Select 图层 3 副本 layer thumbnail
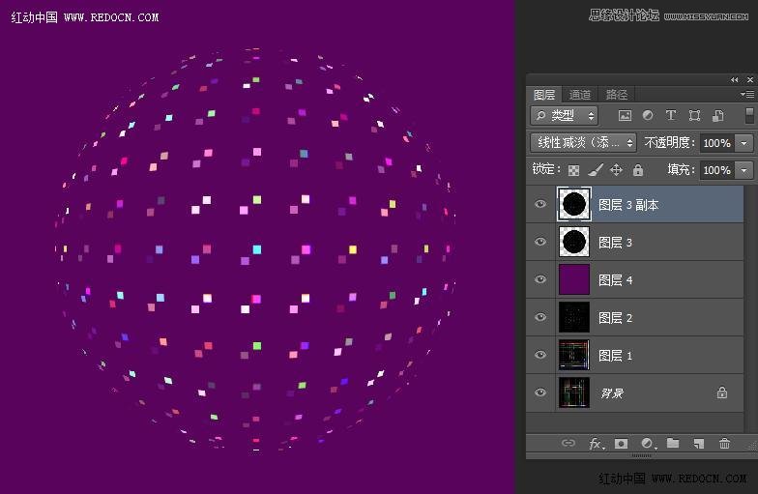The image size is (758, 494). (574, 204)
